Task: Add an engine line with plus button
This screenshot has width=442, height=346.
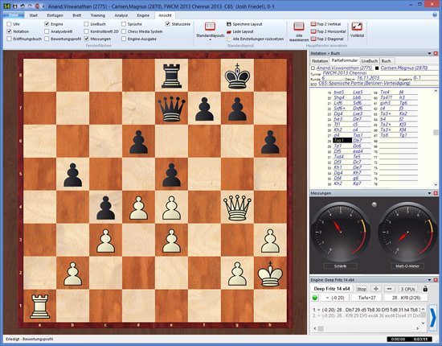Action: coord(376,289)
